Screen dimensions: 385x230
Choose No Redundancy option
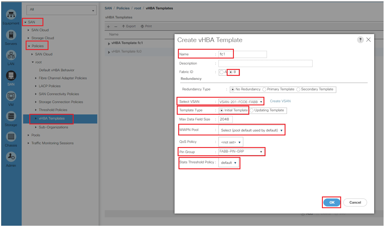click(x=233, y=89)
